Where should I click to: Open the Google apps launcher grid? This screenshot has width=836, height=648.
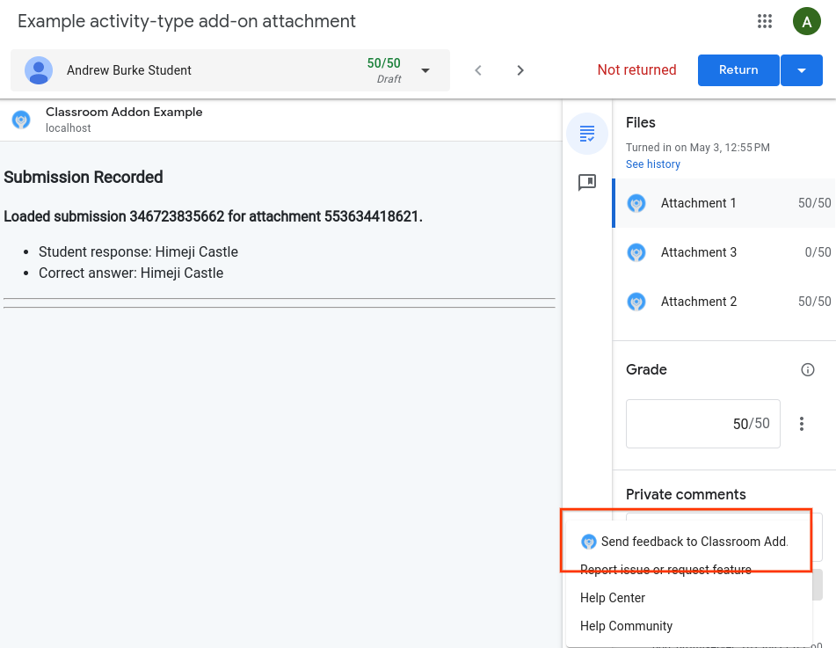764,21
